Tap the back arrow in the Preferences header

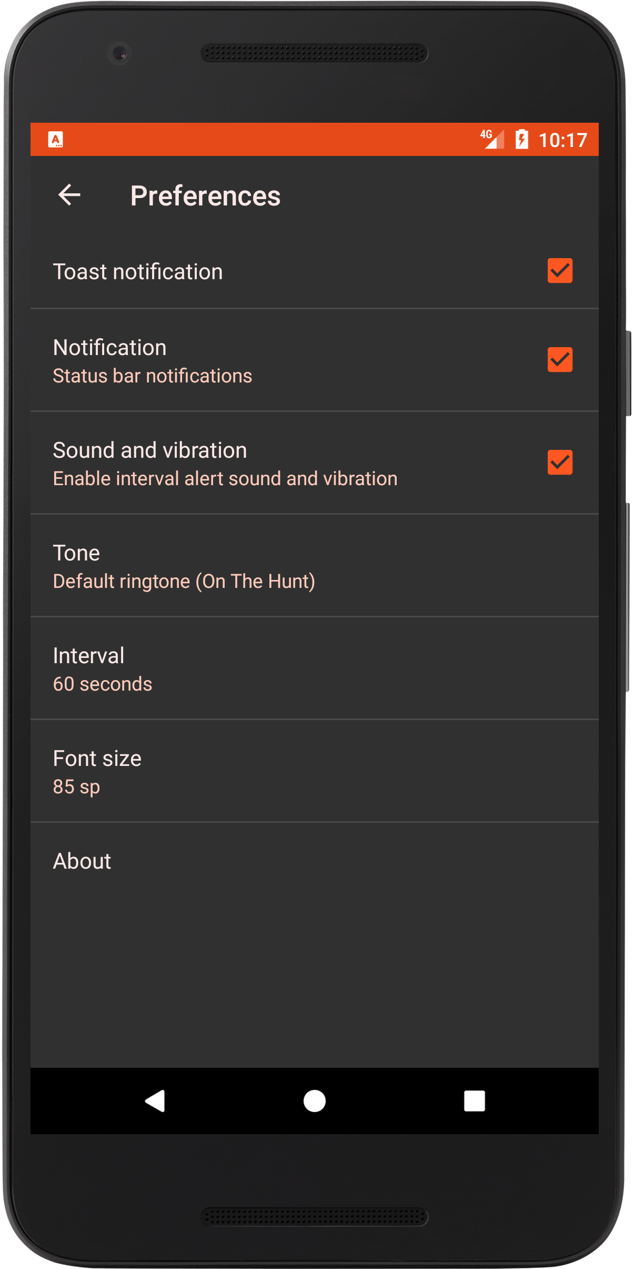69,195
